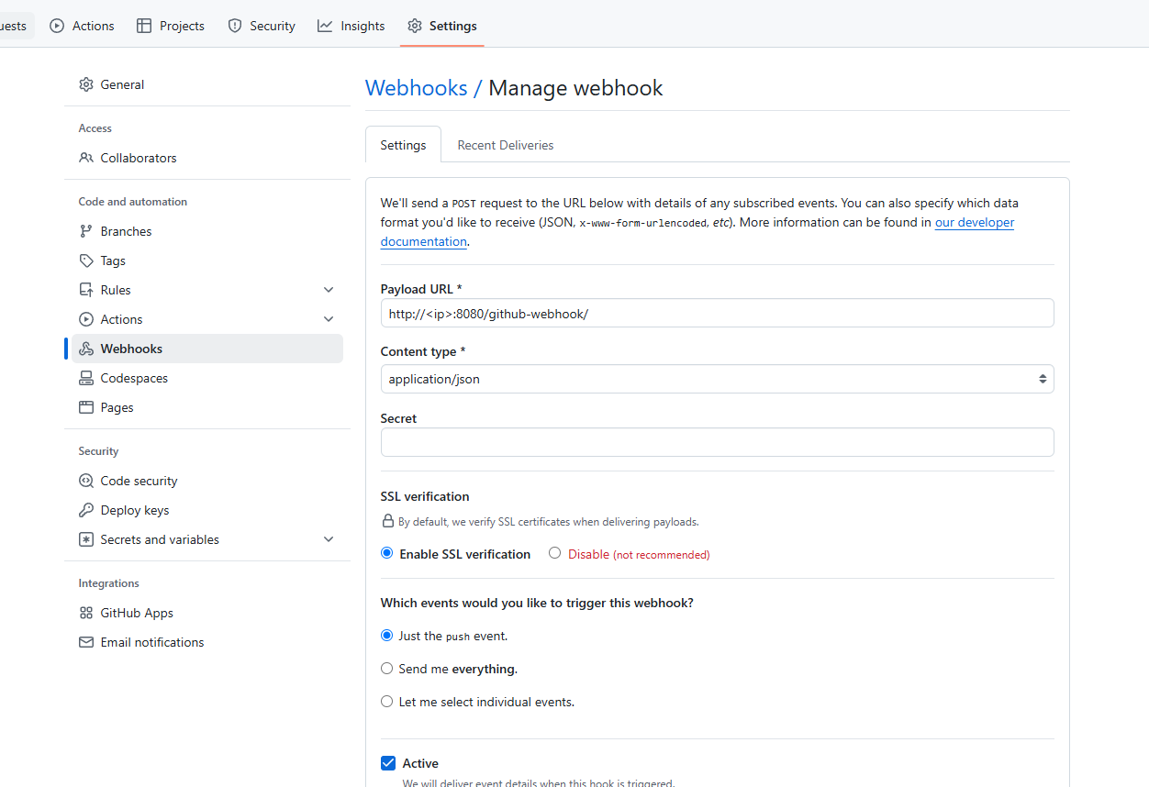Select Let me select individual events

click(387, 701)
